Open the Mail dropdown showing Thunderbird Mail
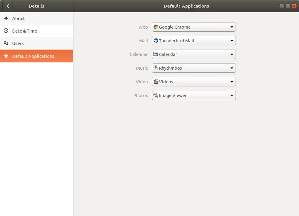 [x=194, y=41]
